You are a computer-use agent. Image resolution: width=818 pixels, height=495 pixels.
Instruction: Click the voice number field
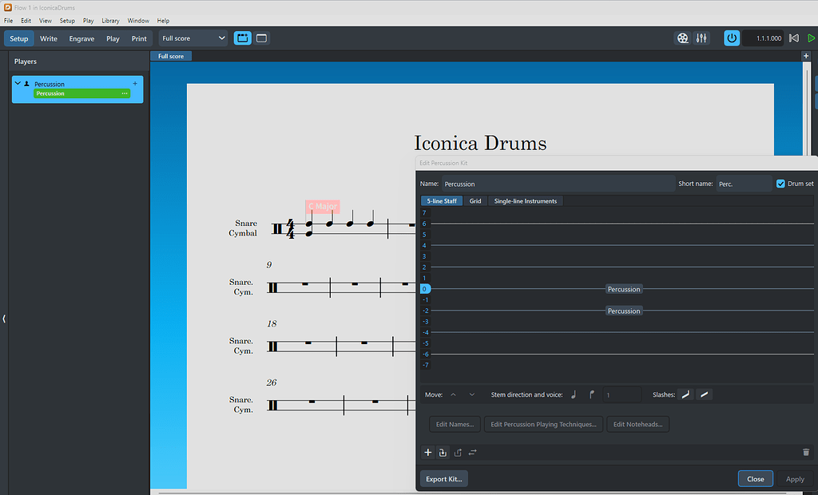[621, 395]
